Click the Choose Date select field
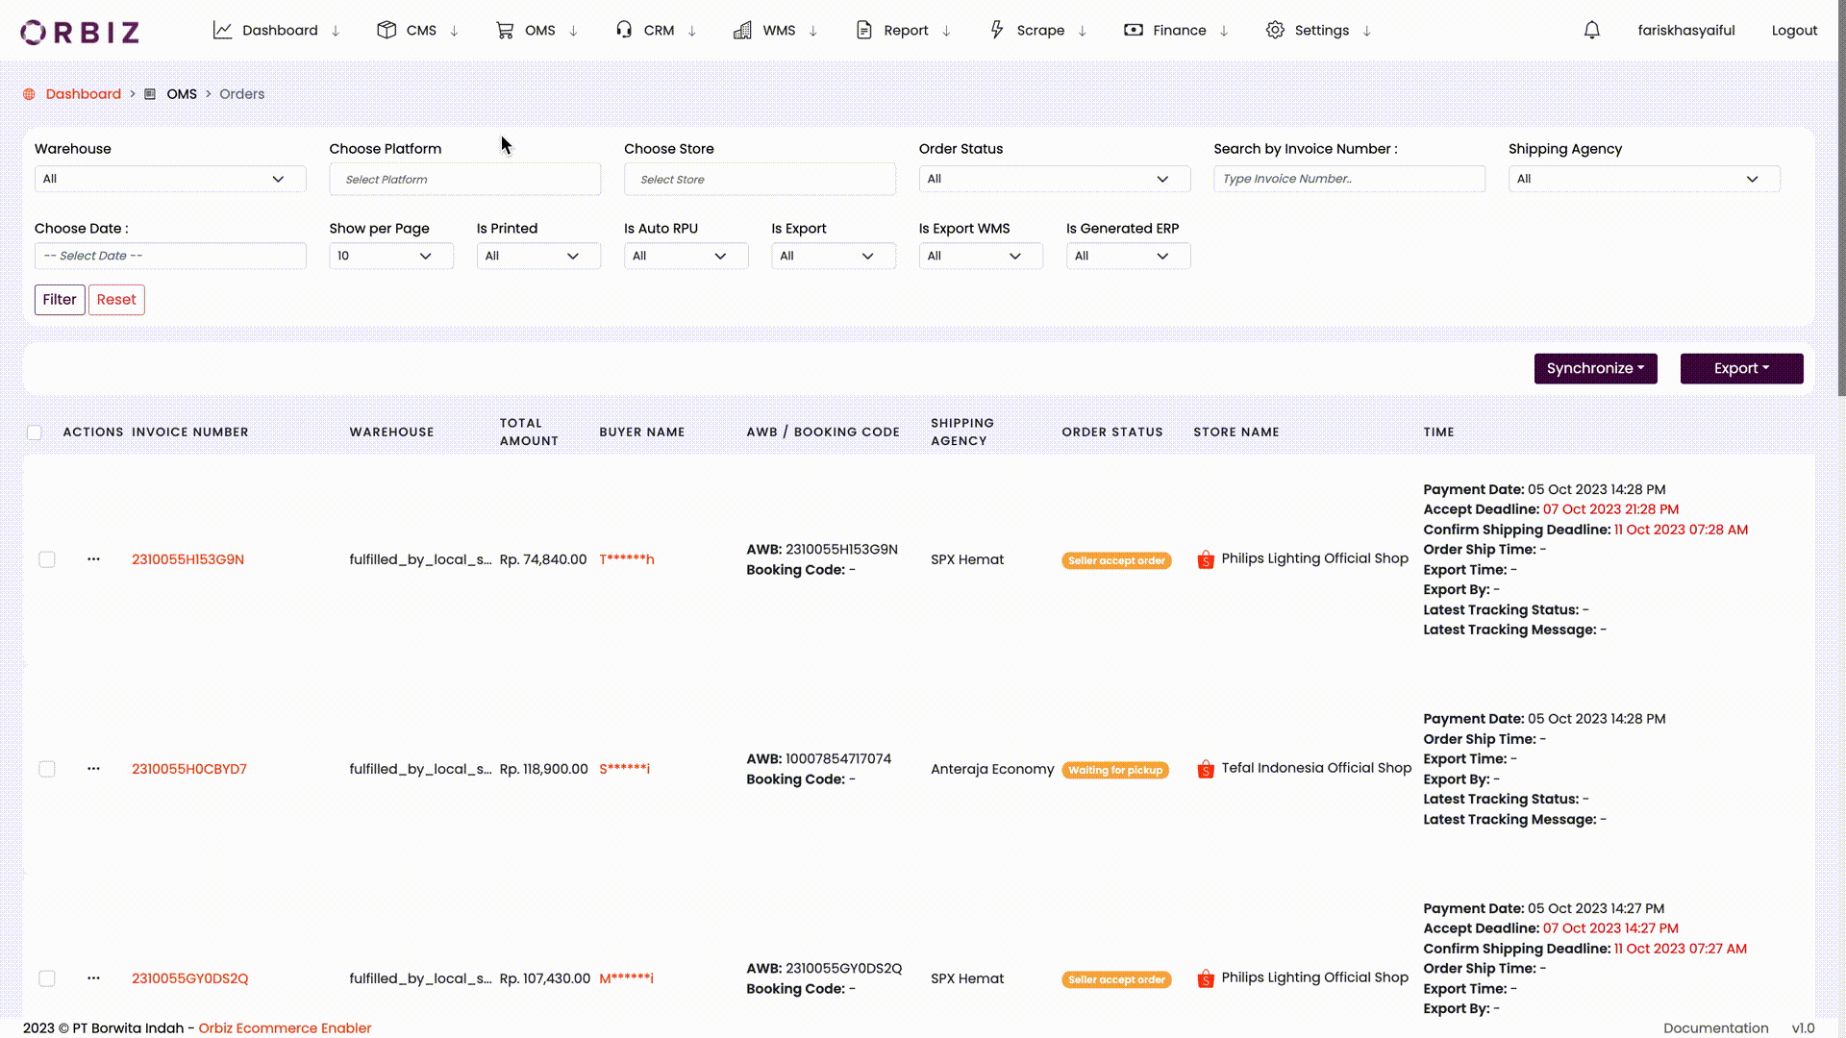Image resolution: width=1846 pixels, height=1038 pixels. 170,256
